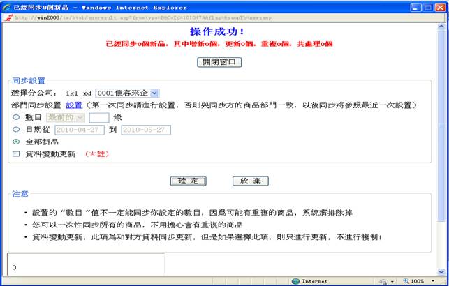Click the start date field 2010-04-27
Image resolution: width=449 pixels, height=286 pixels.
click(x=79, y=130)
